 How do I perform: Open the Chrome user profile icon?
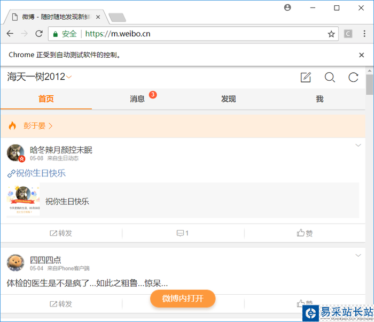coord(287,7)
